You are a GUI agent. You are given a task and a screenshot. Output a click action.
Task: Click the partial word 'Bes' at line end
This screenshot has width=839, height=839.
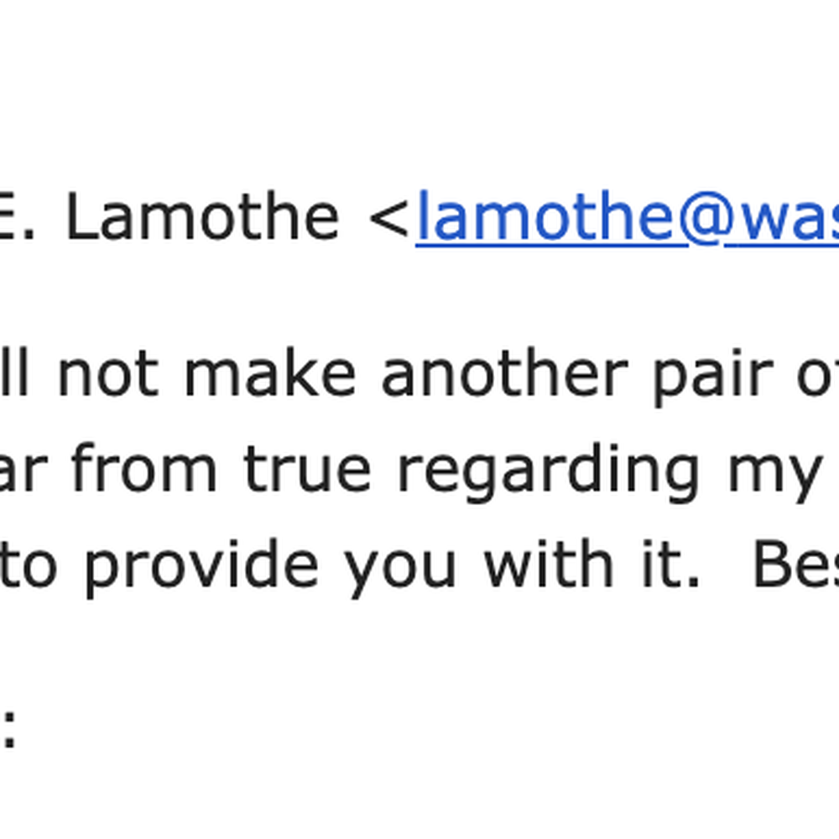[796, 563]
